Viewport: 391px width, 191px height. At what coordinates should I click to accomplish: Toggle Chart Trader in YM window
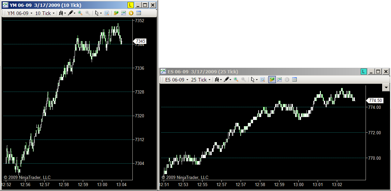[x=116, y=13]
